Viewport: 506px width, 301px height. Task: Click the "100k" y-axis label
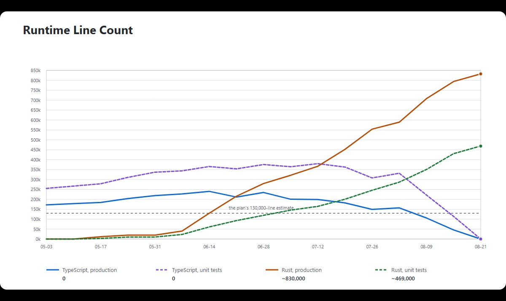pos(35,219)
